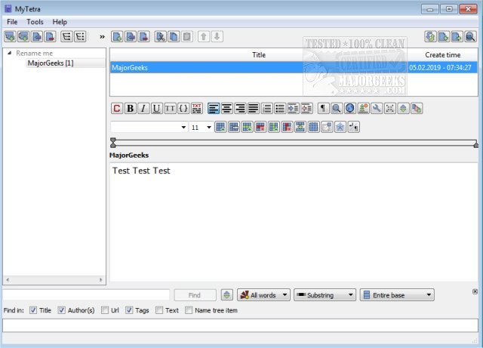The image size is (483, 348).
Task: Click the right indent ruler marker
Action: coord(476,144)
